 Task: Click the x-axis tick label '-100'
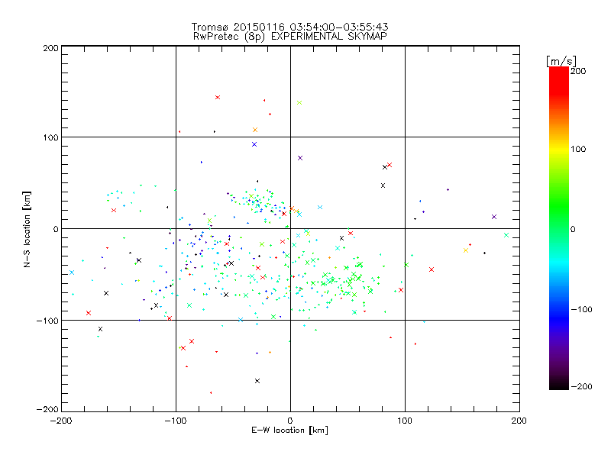(176, 421)
